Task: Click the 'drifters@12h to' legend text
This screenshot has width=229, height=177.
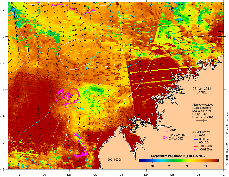Action: (x=178, y=136)
